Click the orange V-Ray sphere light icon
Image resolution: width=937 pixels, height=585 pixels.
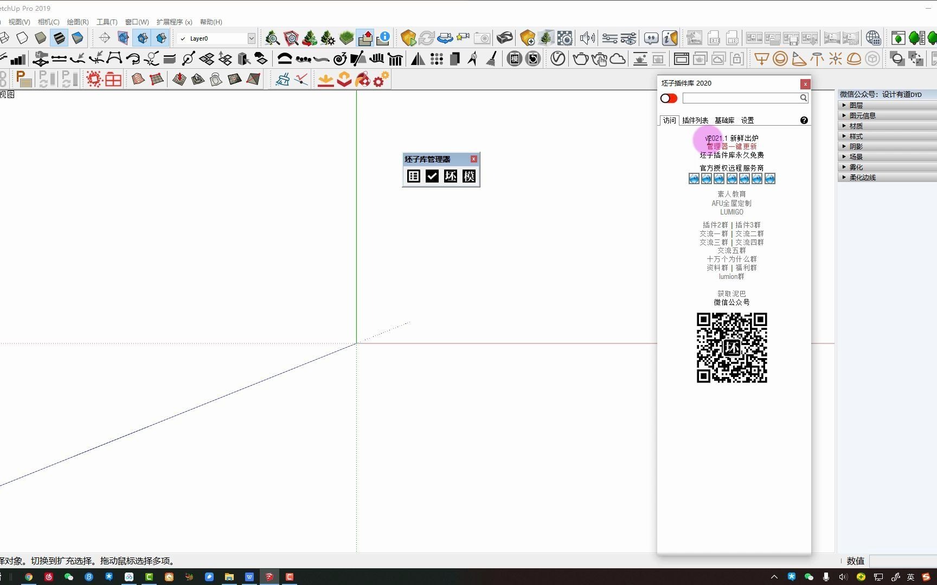tap(780, 58)
